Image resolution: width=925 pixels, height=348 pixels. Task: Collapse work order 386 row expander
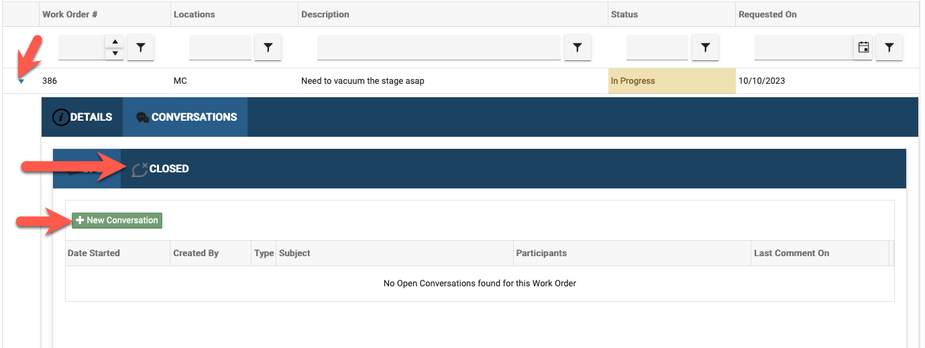pyautogui.click(x=21, y=81)
